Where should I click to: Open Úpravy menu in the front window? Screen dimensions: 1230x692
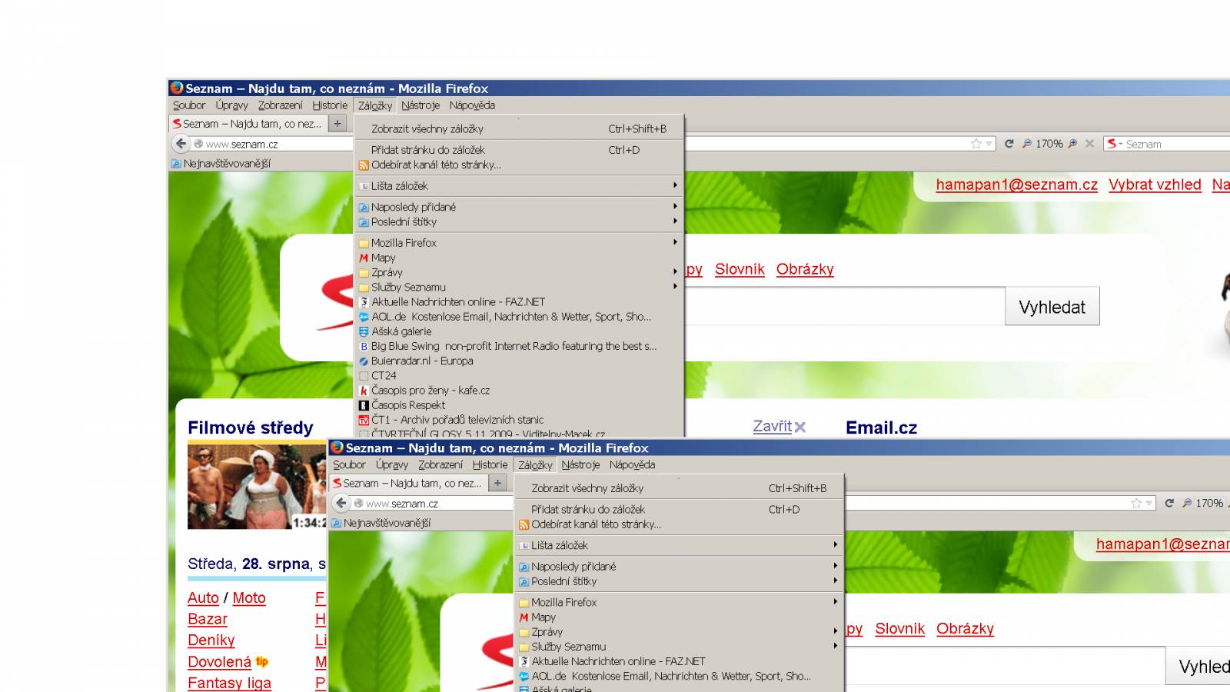tap(392, 464)
